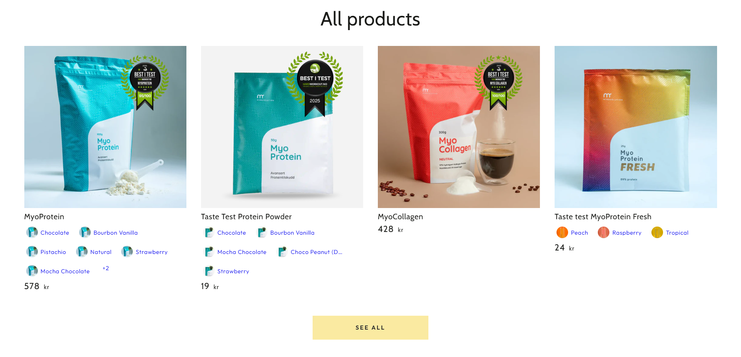Select Mocha Chocolate swatch under MyoProtein

[32, 271]
